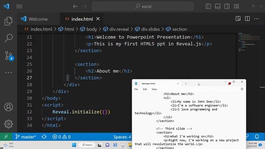Click the About me h2 line
Viewport: 265px width, 149px height.
pos(109,71)
